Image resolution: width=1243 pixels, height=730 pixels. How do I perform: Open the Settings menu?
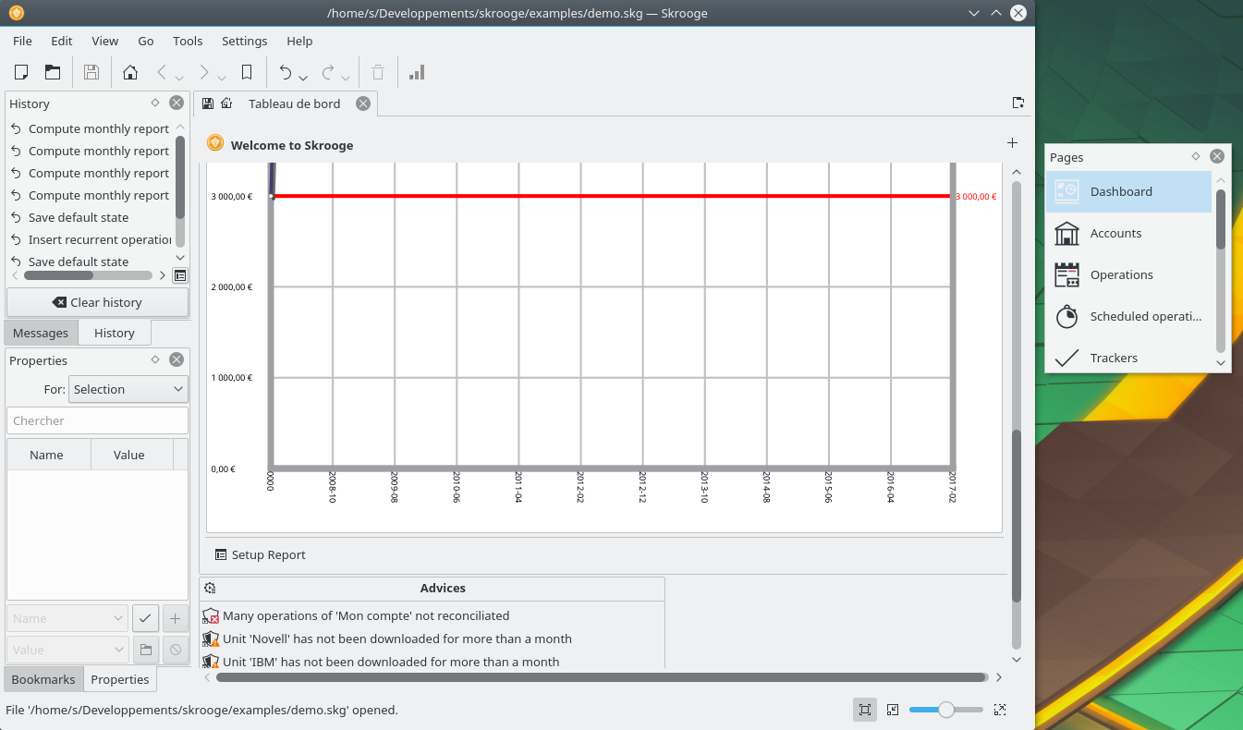click(245, 41)
